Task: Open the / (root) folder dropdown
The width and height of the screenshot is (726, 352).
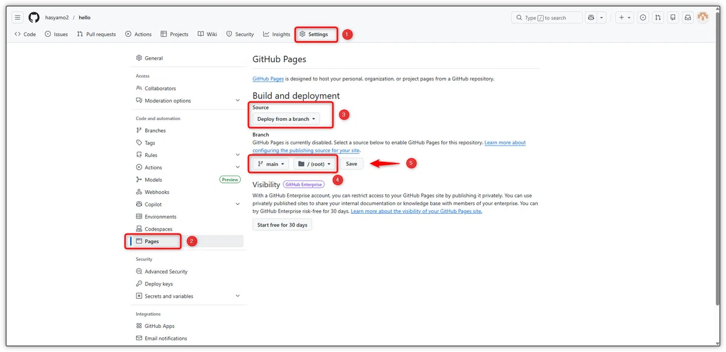Action: tap(315, 164)
